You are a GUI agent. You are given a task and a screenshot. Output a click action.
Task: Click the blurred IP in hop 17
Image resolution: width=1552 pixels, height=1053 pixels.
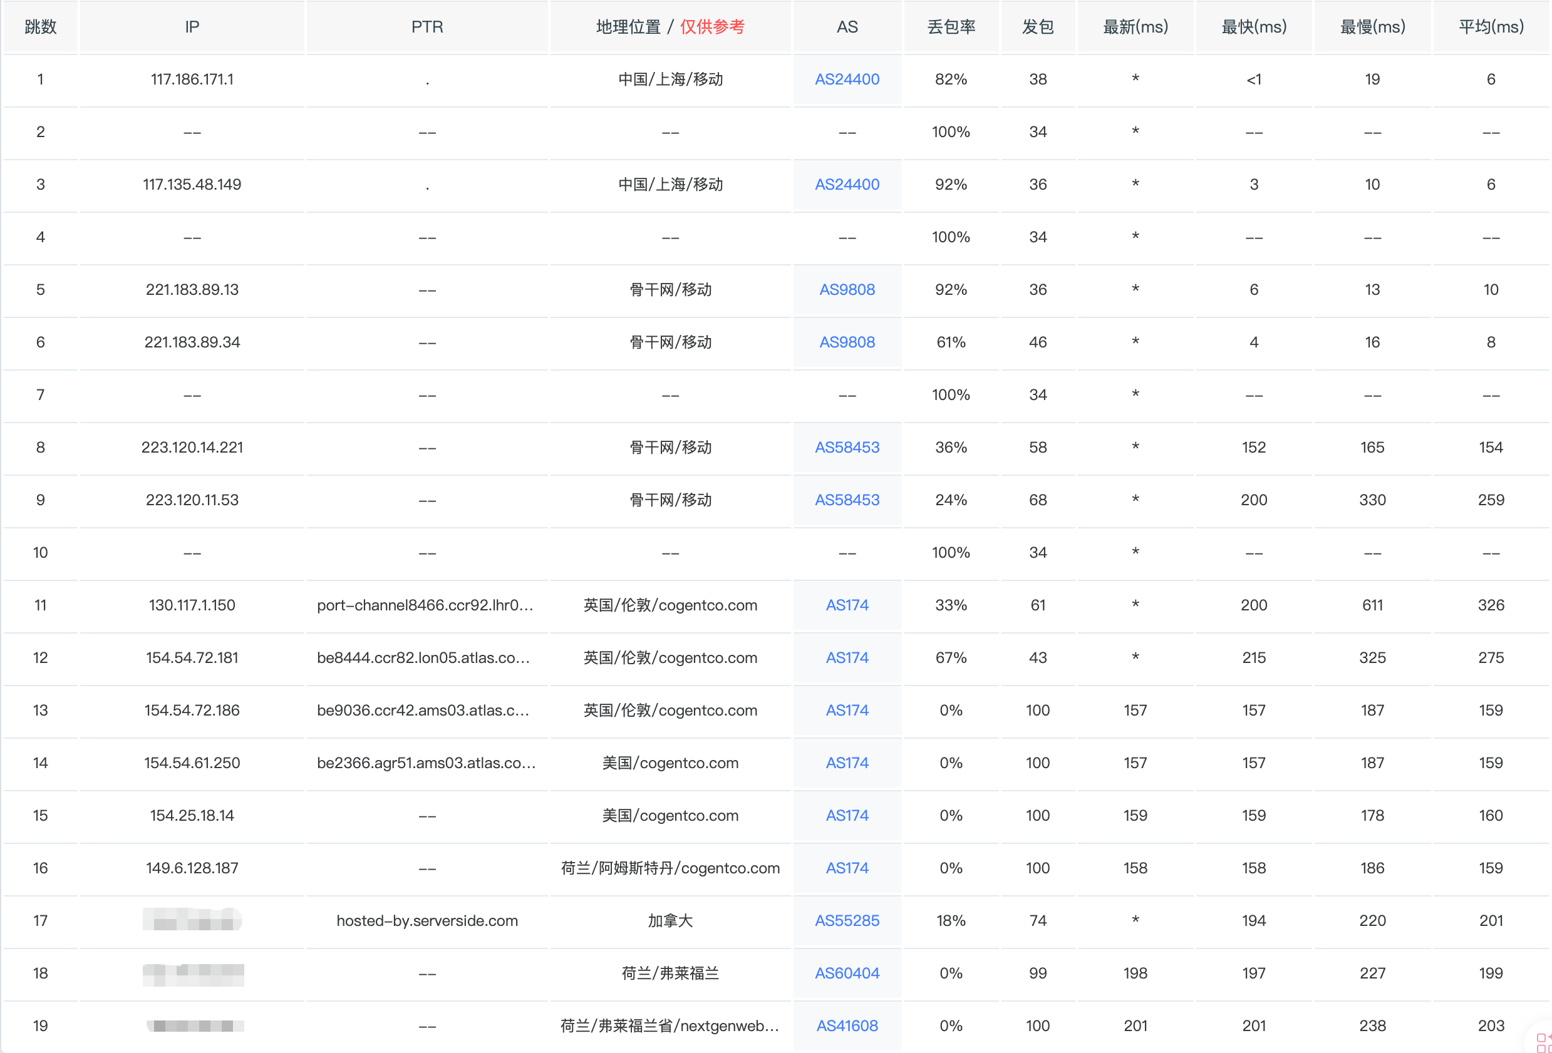coord(192,921)
